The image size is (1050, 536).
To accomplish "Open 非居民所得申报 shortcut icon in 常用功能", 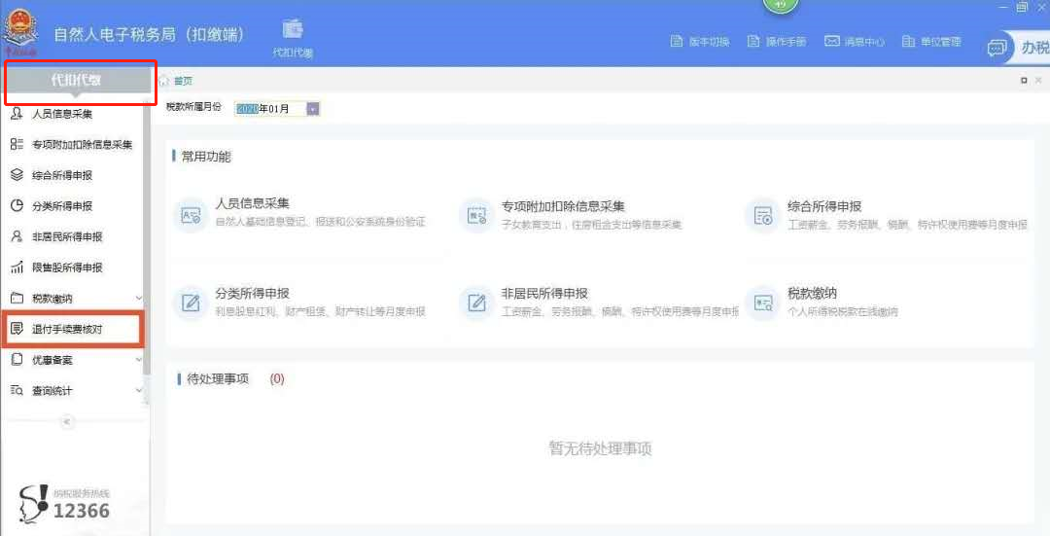I will click(x=477, y=303).
